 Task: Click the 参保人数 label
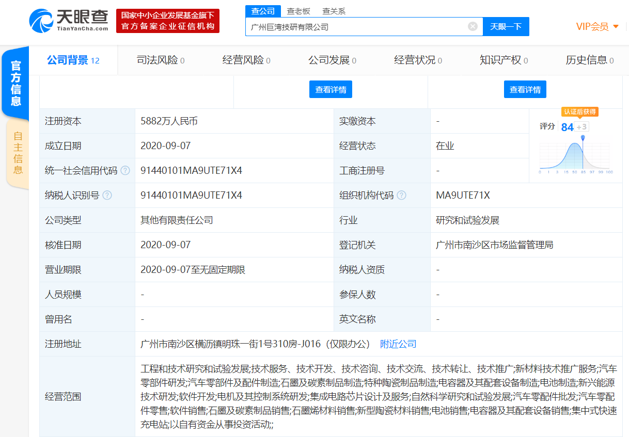click(357, 295)
